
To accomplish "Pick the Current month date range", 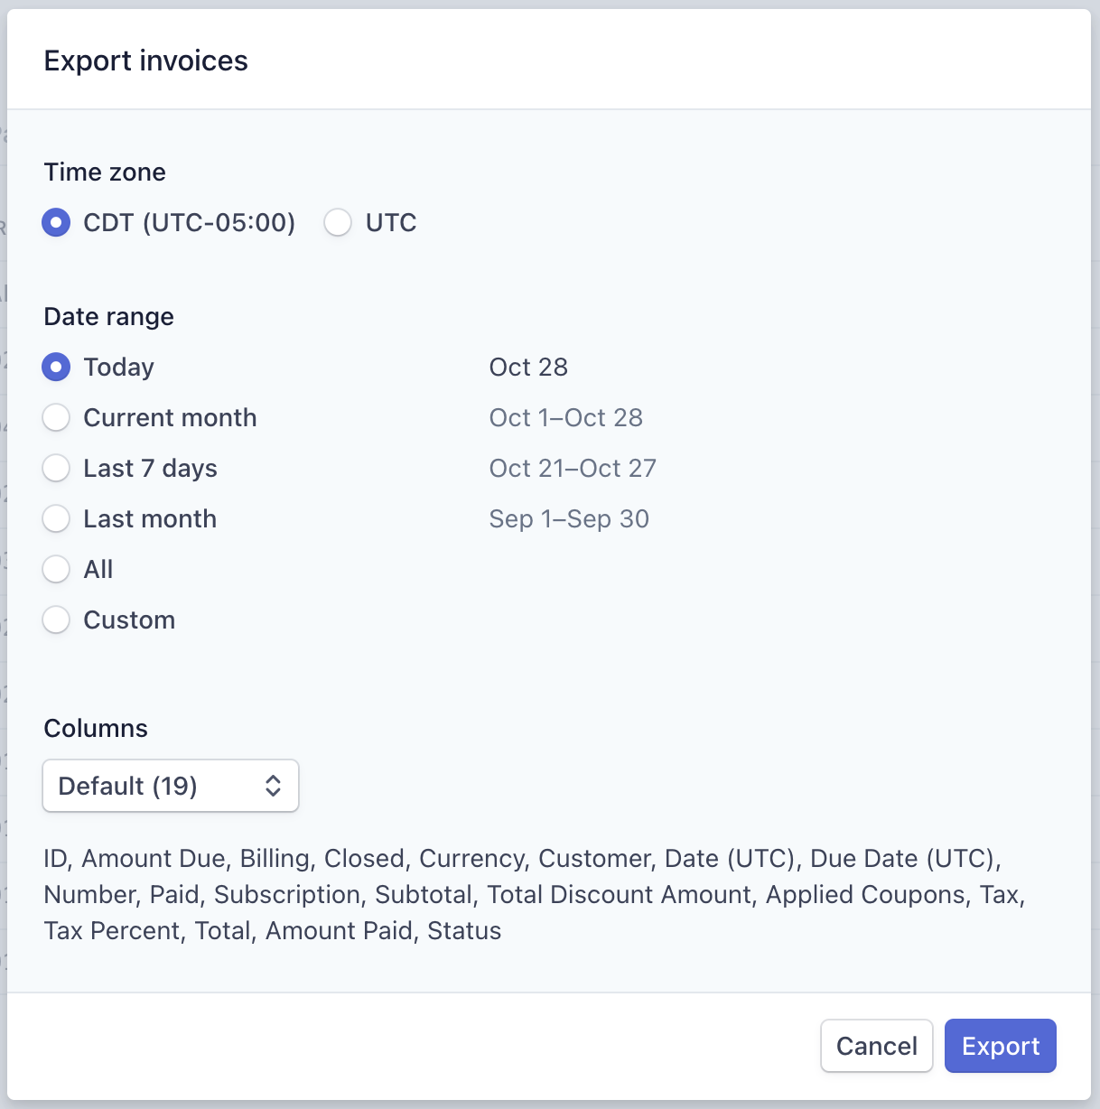I will coord(56,417).
